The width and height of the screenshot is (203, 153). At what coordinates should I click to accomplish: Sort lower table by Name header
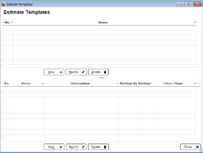click(x=26, y=84)
